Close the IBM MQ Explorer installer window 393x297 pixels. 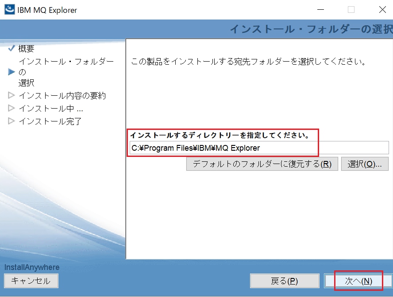tap(382, 10)
